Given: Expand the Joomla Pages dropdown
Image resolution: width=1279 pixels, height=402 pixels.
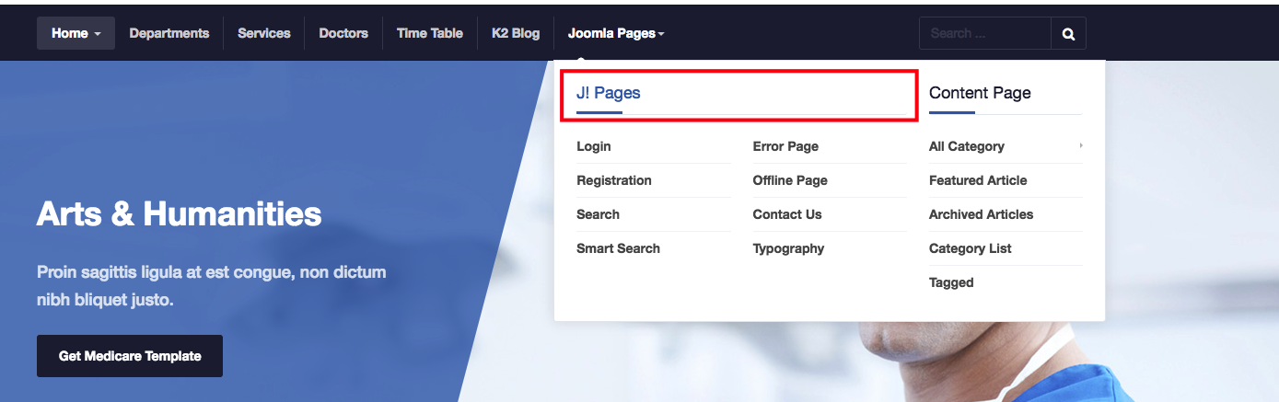Looking at the screenshot, I should 615,34.
